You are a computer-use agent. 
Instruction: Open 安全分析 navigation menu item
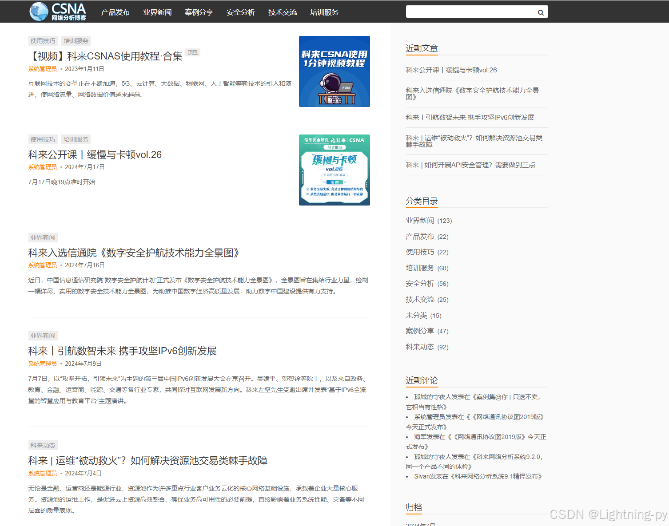(x=241, y=12)
